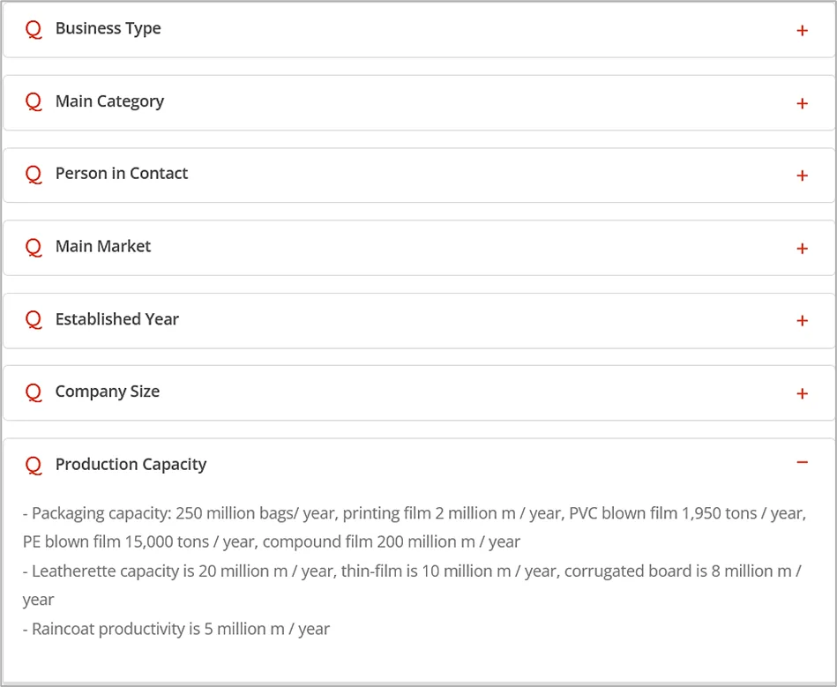This screenshot has height=687, width=837.
Task: Select the Established Year heading
Action: pyautogui.click(x=117, y=319)
